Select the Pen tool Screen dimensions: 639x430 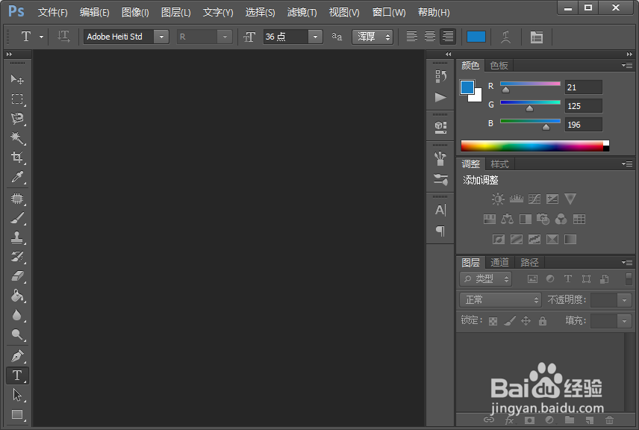[17, 356]
